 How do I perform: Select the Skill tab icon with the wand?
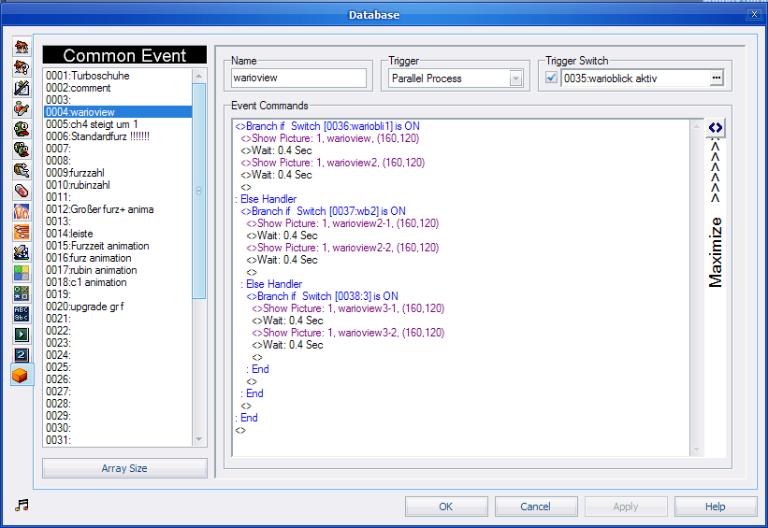click(x=21, y=88)
